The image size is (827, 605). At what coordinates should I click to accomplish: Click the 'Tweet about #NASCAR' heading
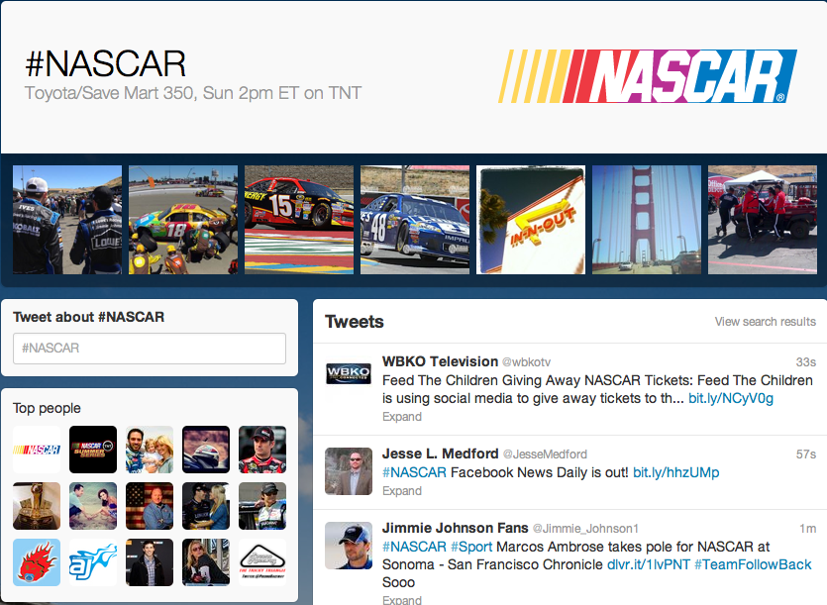click(88, 317)
